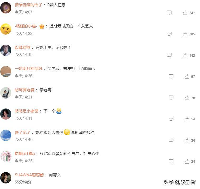The width and height of the screenshot is (200, 189).
Task: Reply to 明明是小诸葛 comment 下一个
Action: tap(171, 119)
